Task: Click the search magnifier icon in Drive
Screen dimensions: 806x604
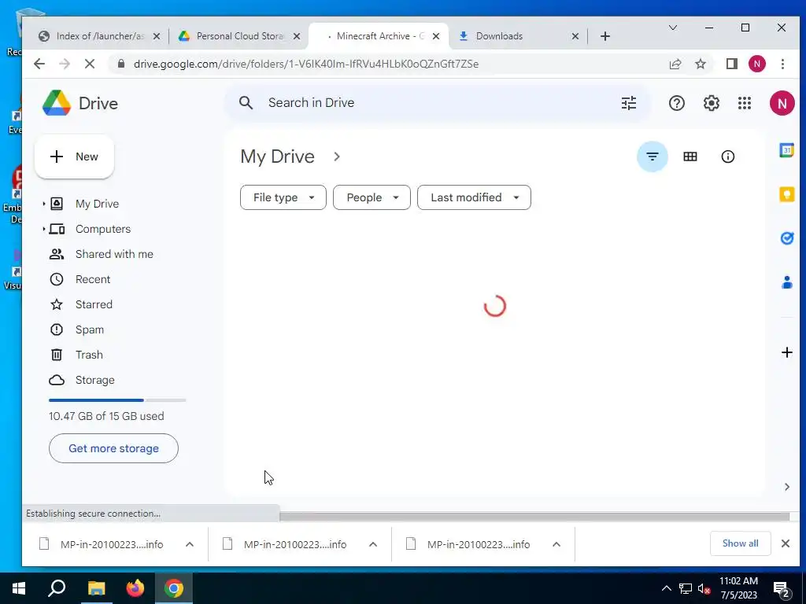Action: (x=246, y=103)
